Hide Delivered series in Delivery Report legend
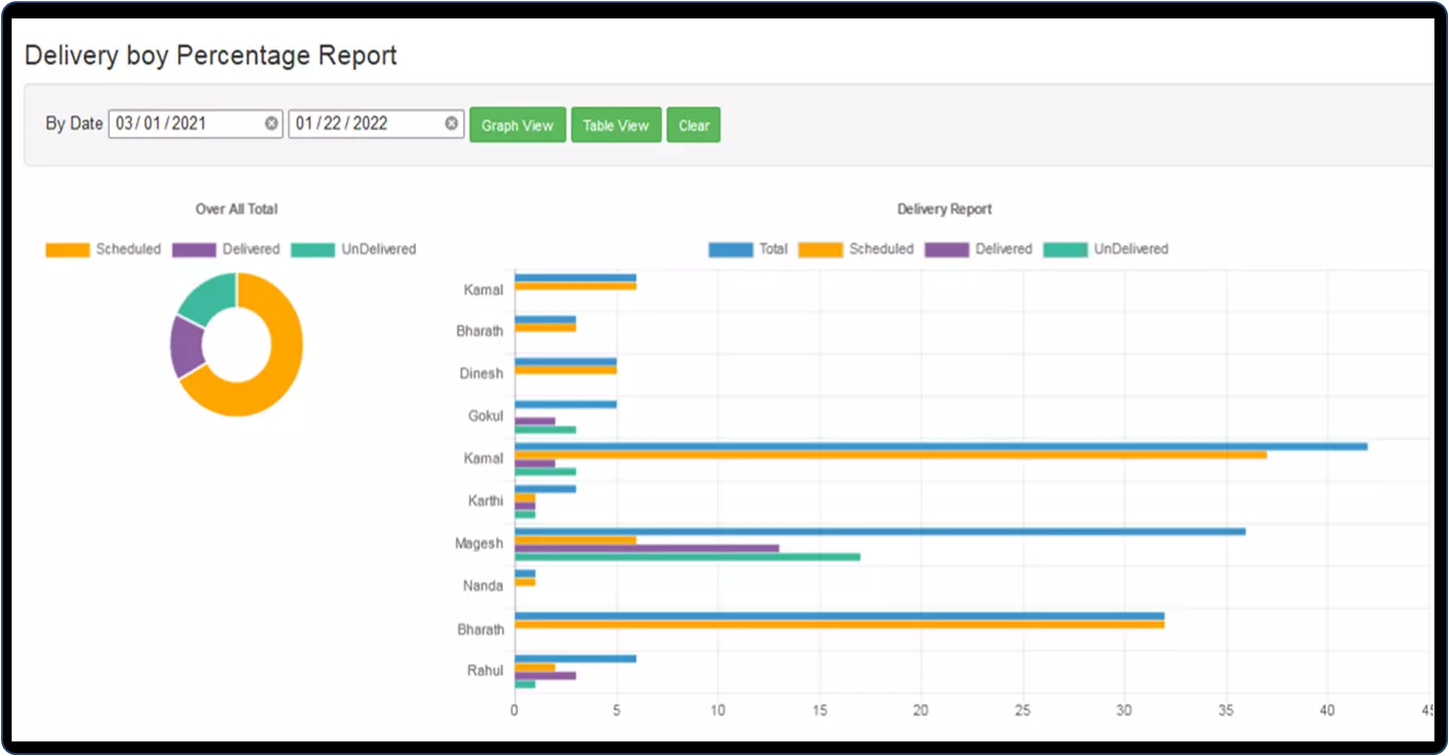 [x=979, y=249]
